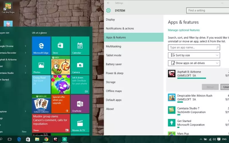229x143 pixels.
Task: Click Manage optional features link
Action: pyautogui.click(x=184, y=30)
